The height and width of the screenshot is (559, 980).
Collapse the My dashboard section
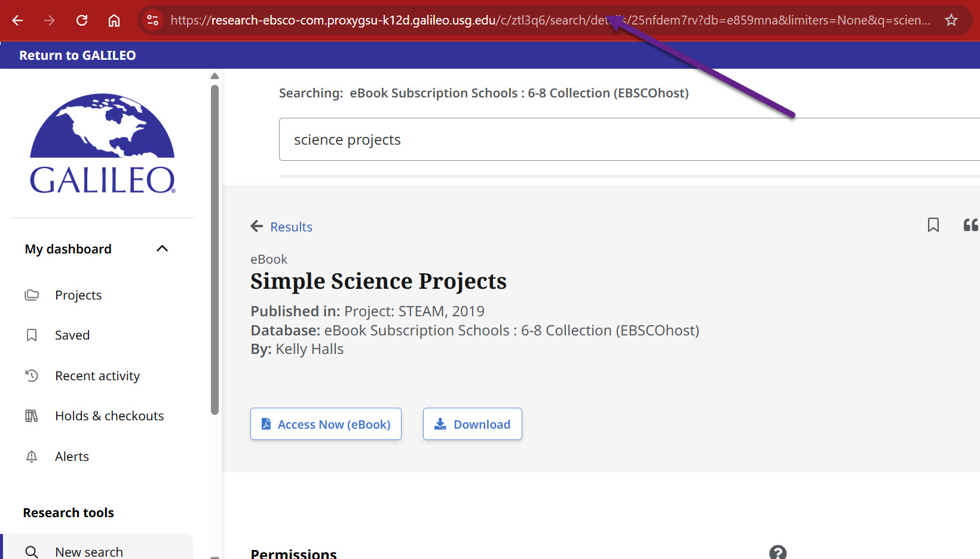[x=162, y=249]
